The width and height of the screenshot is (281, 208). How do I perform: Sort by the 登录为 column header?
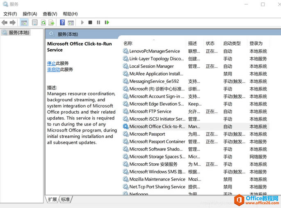(x=256, y=43)
